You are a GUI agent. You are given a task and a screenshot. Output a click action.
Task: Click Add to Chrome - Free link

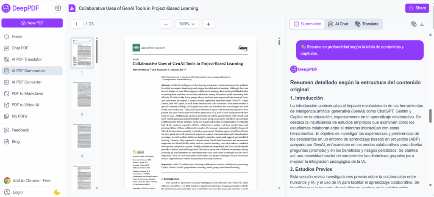[x=27, y=181]
